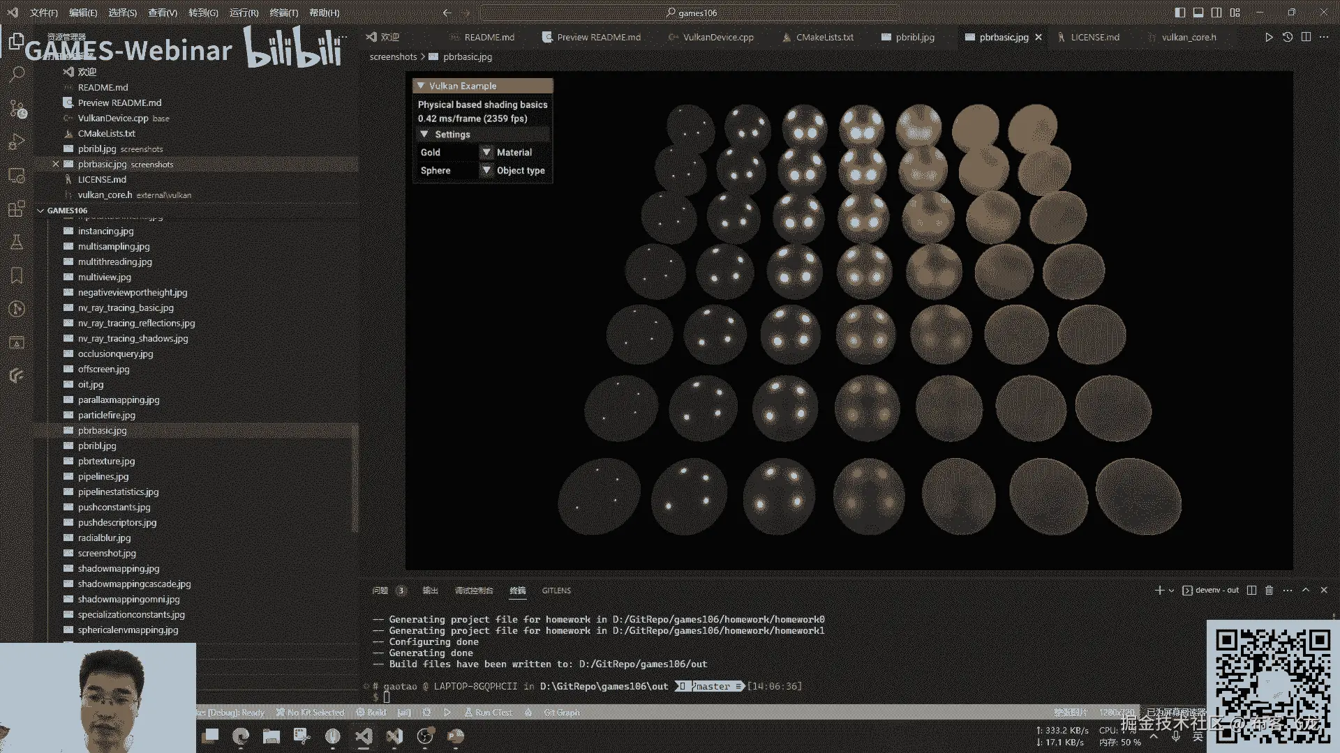Click the games106 command center search box

690,13
